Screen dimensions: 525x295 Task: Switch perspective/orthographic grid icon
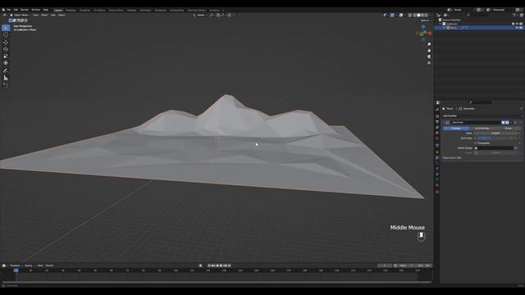point(429,63)
